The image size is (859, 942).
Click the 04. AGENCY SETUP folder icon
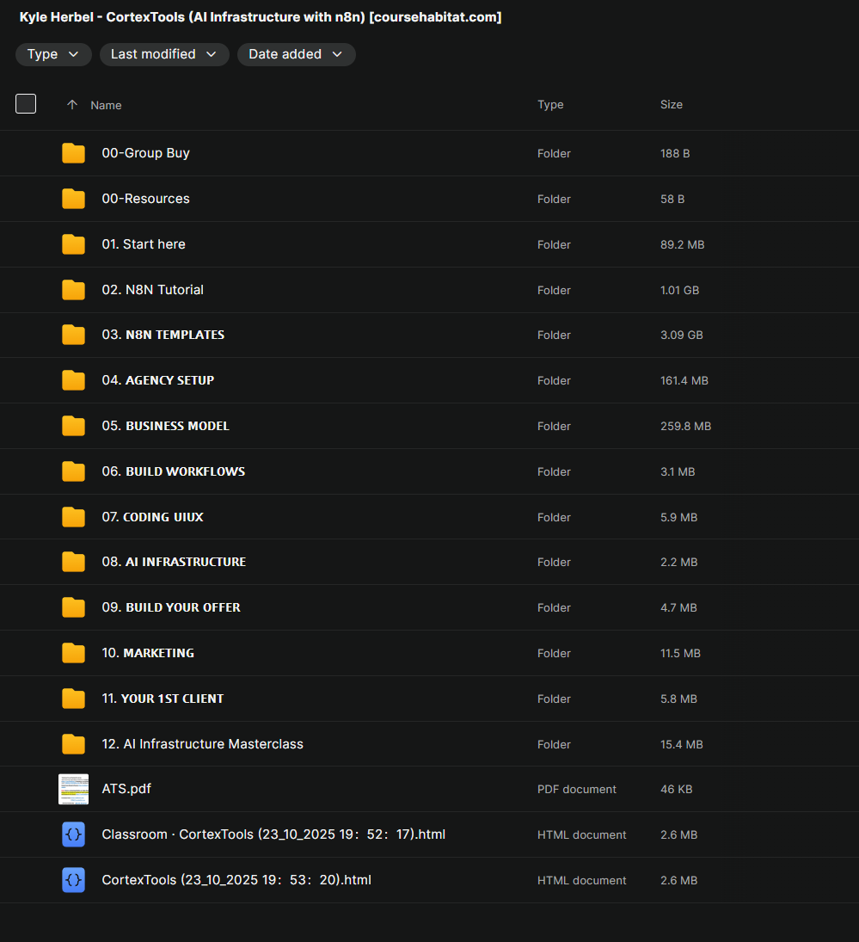(73, 380)
